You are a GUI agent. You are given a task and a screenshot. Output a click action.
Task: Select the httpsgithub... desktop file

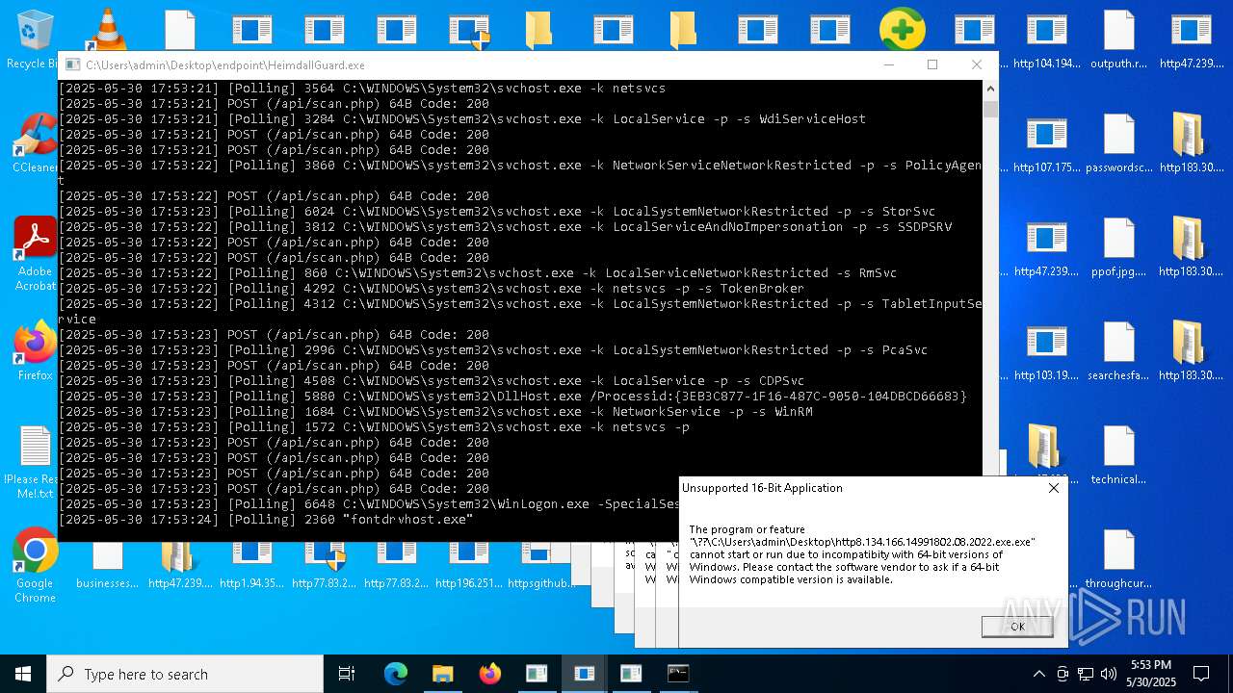540,566
